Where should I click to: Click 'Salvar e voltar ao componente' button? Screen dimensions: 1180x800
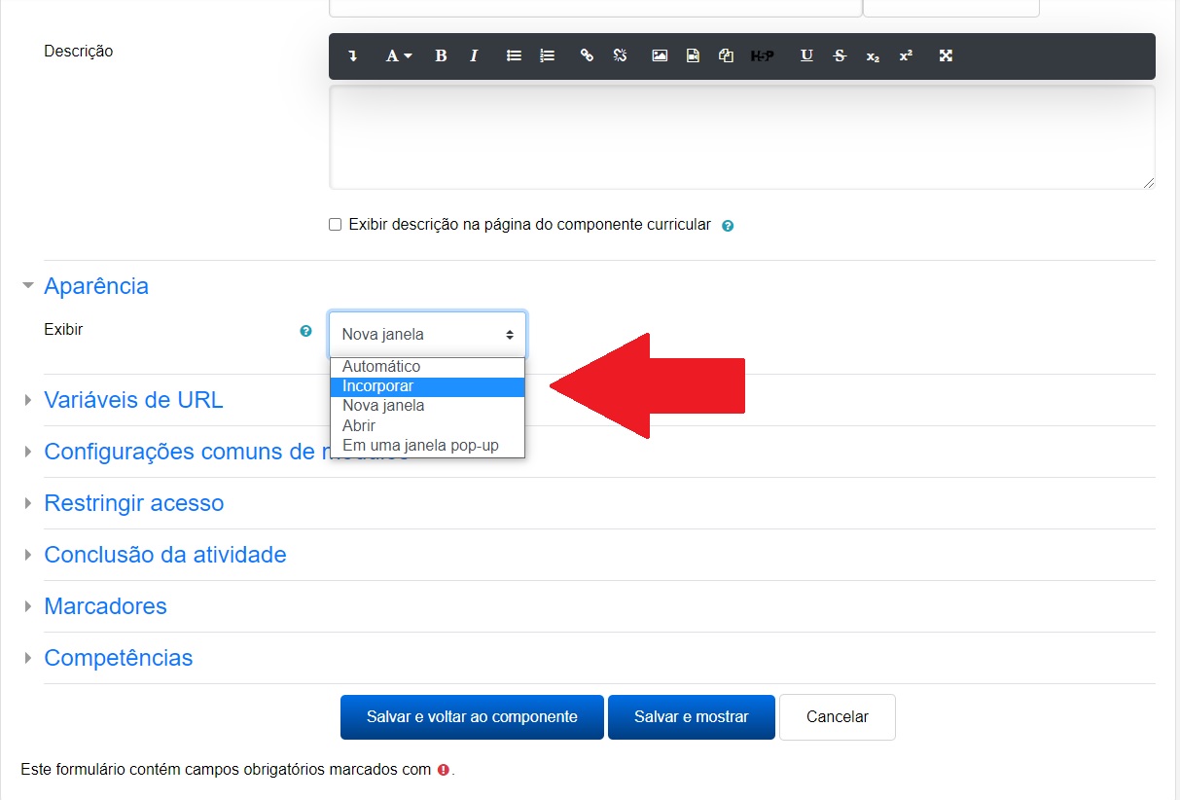coord(472,717)
